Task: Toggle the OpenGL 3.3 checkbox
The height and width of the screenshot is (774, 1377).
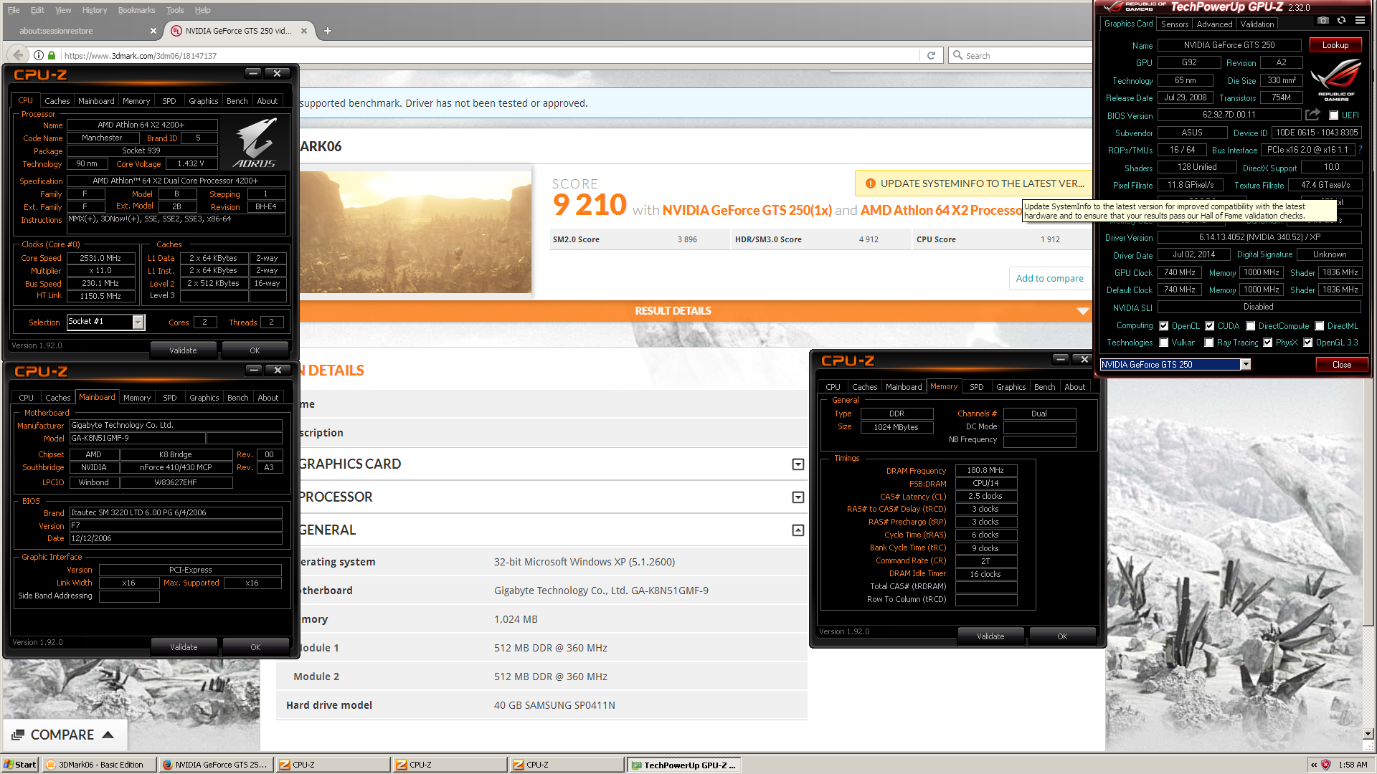Action: pos(1308,343)
